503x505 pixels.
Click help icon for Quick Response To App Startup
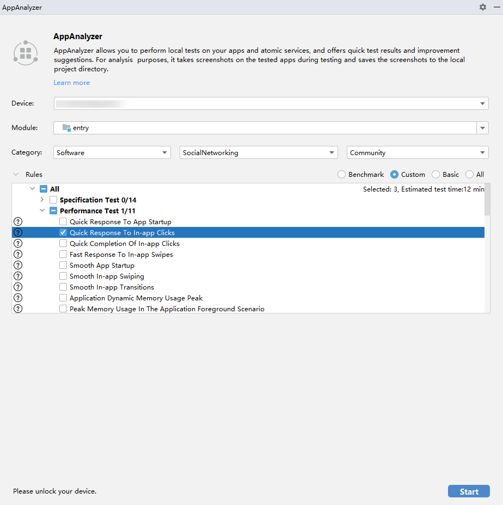18,221
